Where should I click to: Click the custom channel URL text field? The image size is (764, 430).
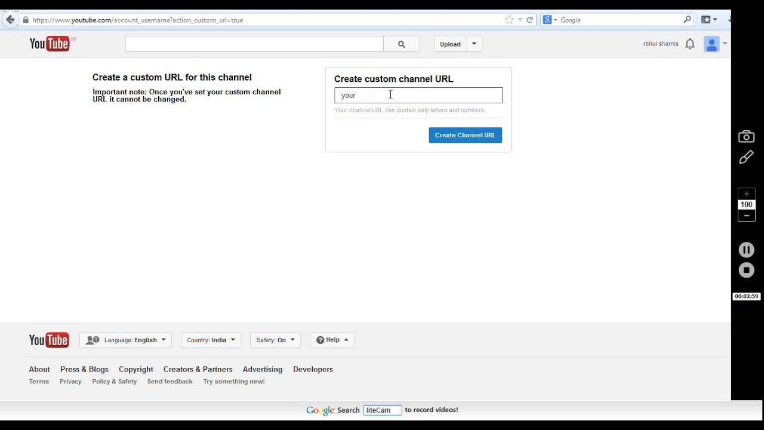coord(418,96)
